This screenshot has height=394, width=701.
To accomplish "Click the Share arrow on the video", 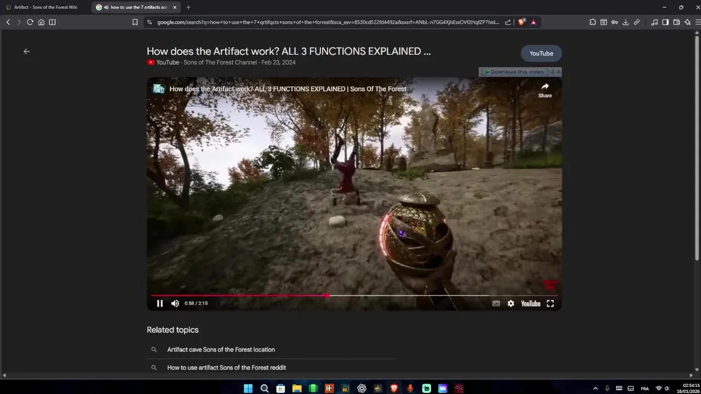I will coord(545,90).
